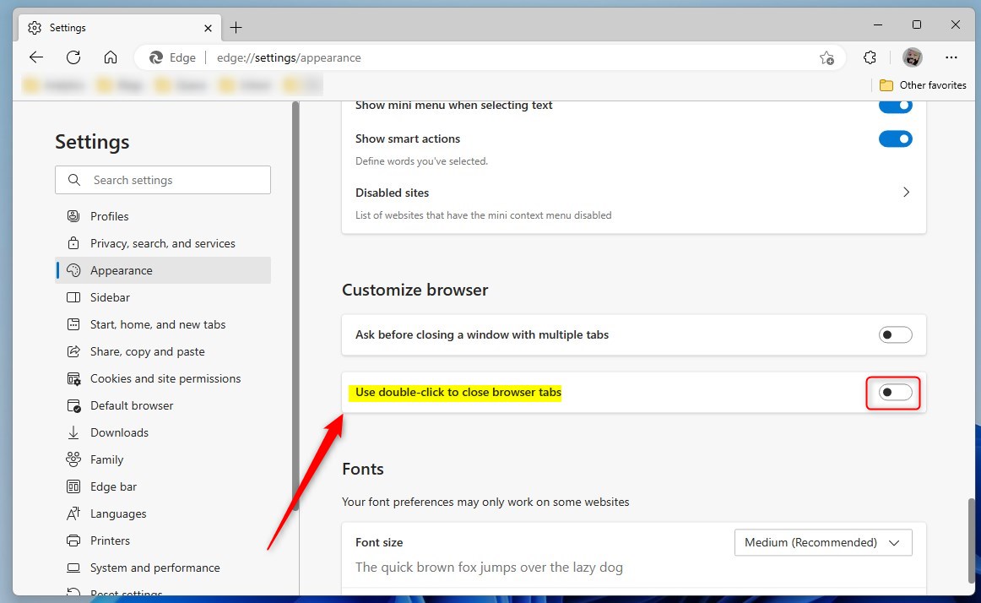981x603 pixels.
Task: Open the Font size Medium dropdown
Action: pos(822,542)
